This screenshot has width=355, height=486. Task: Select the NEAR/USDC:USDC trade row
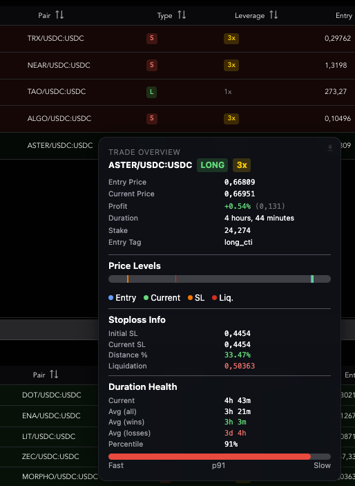click(x=177, y=65)
